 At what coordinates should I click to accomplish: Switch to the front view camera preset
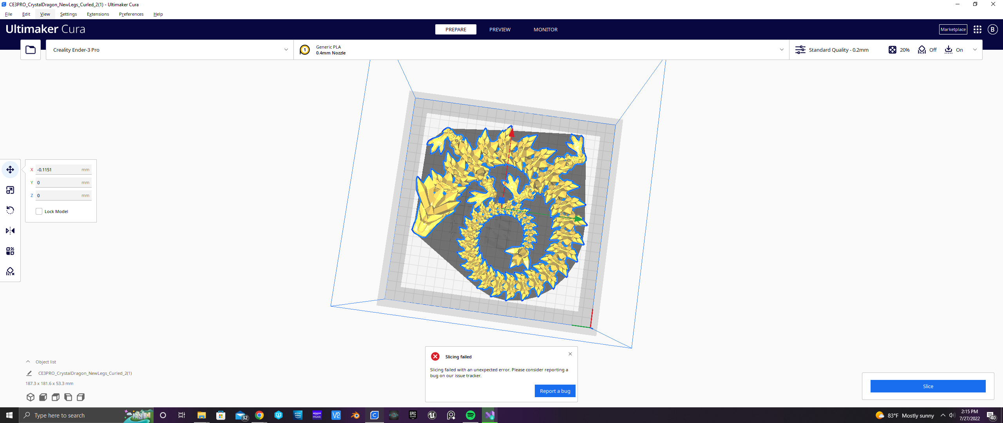point(43,397)
